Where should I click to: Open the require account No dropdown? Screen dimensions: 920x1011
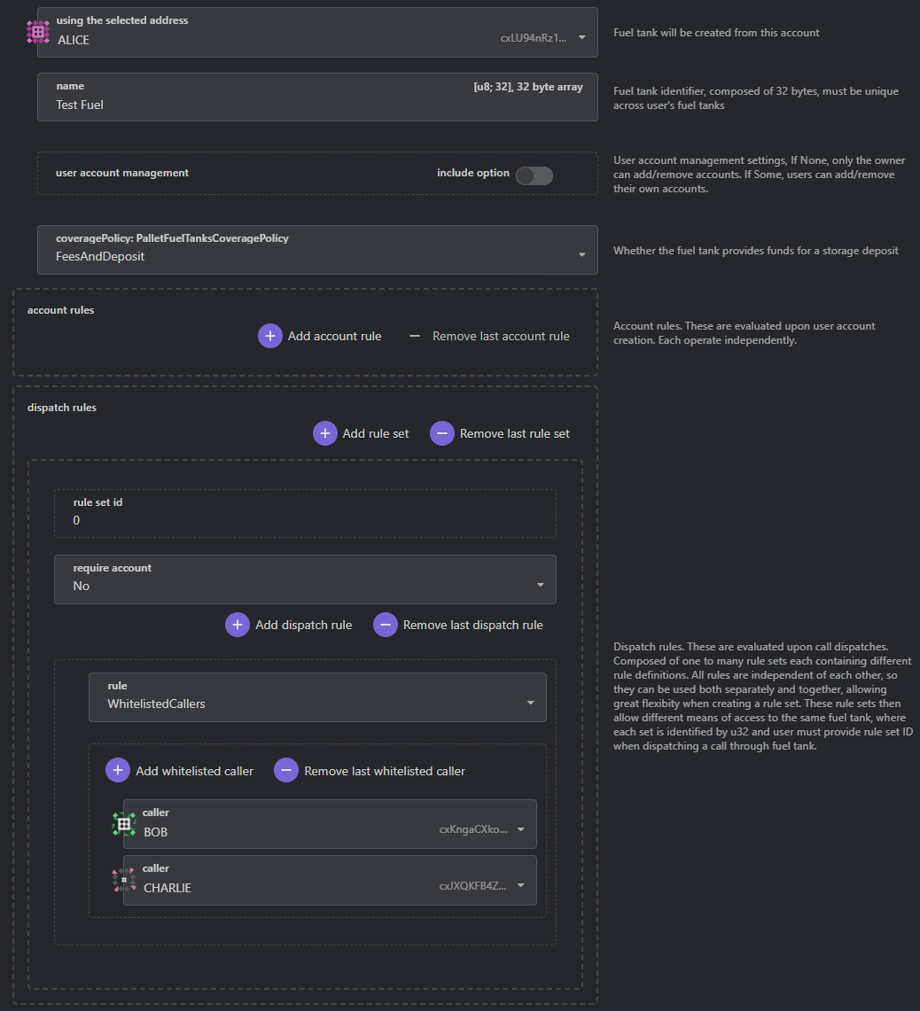(x=305, y=579)
